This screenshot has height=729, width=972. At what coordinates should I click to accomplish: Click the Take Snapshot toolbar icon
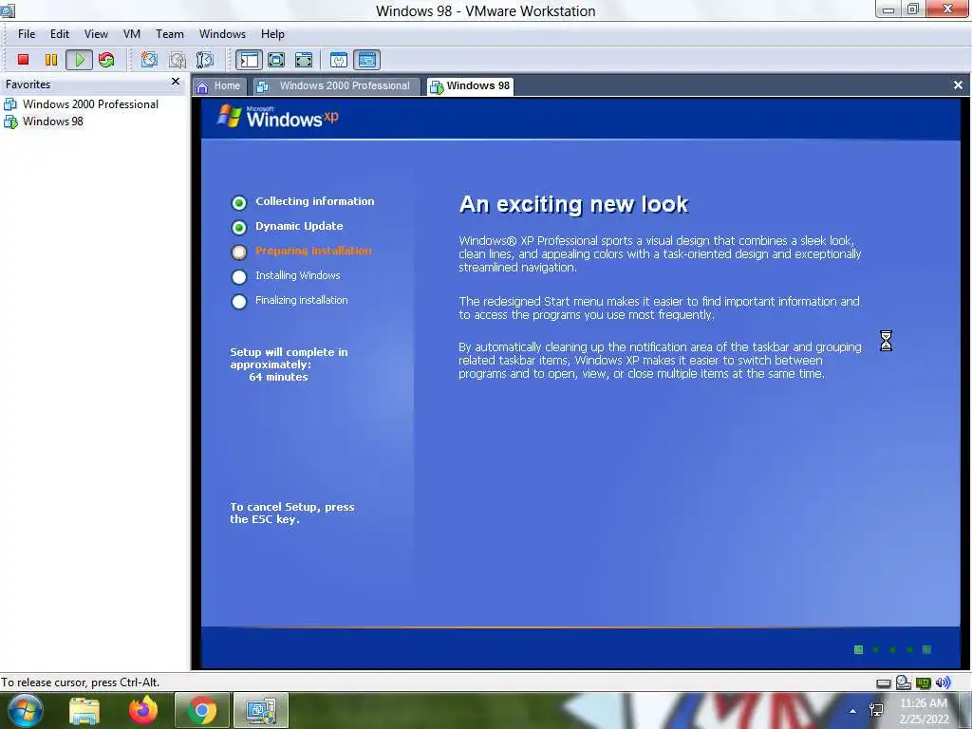149,60
